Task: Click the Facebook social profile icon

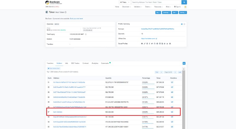Action: [x=150, y=44]
